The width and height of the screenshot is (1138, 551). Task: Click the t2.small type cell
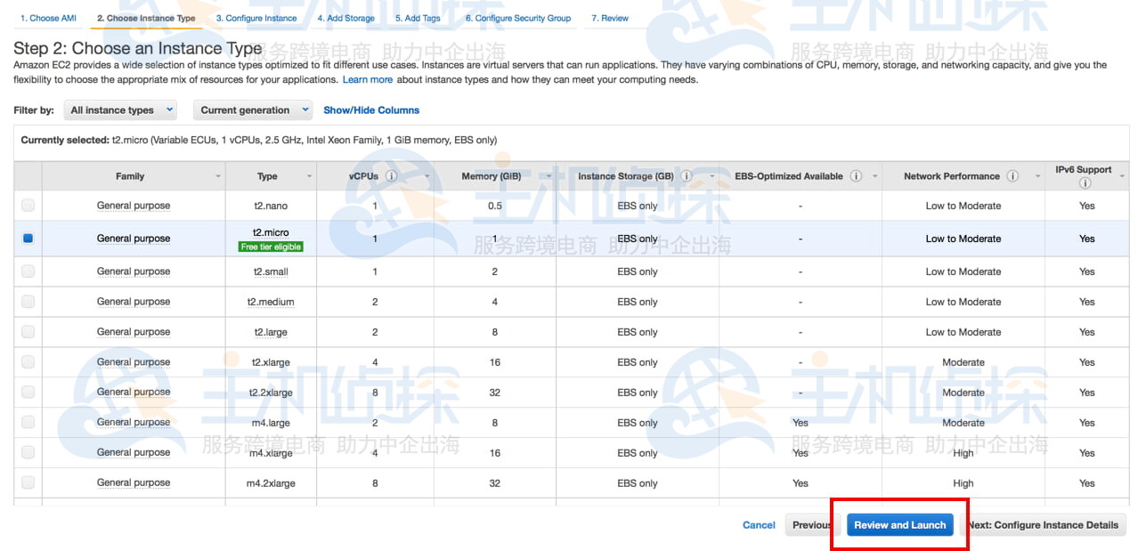[271, 271]
